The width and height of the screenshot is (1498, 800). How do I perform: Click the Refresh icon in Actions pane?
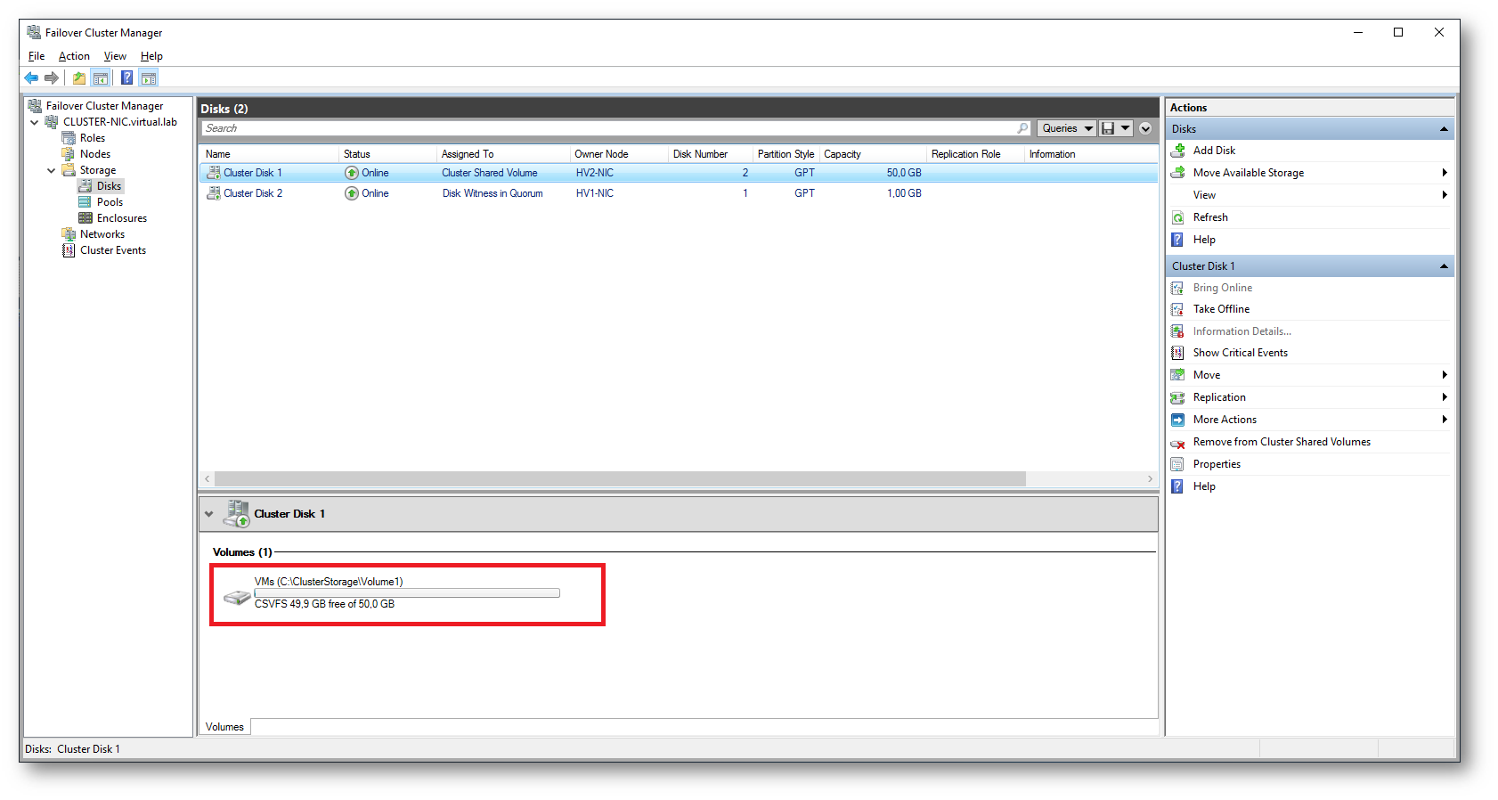coord(1177,217)
